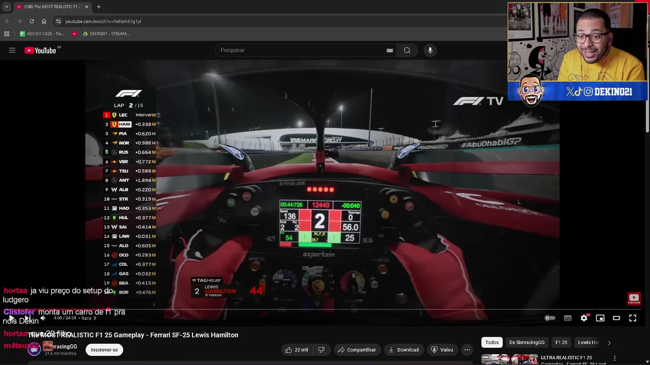650x365 pixels.
Task: Toggle the autoplay switch
Action: coord(550,318)
